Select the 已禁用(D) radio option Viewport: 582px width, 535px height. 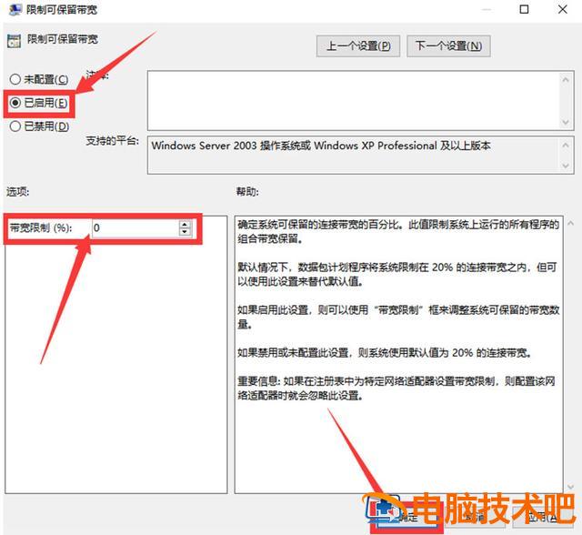tap(39, 126)
